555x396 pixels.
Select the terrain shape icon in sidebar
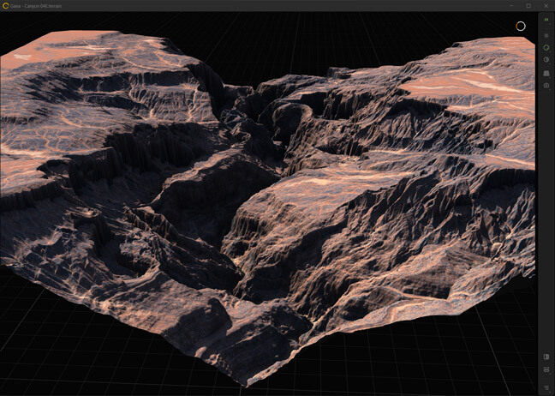[x=546, y=73]
